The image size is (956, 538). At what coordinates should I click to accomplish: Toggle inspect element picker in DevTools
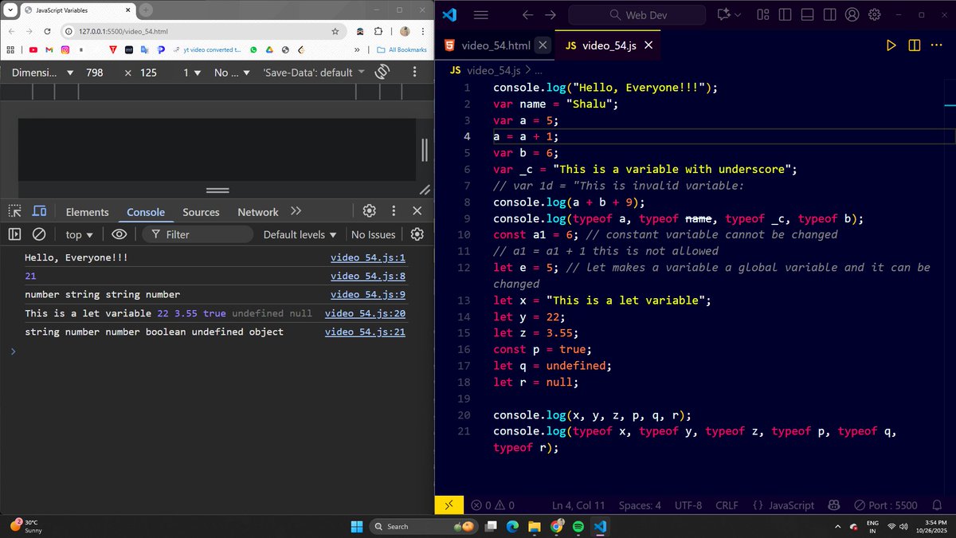(x=15, y=211)
